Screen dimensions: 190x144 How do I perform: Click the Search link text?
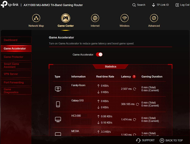tap(141, 5)
